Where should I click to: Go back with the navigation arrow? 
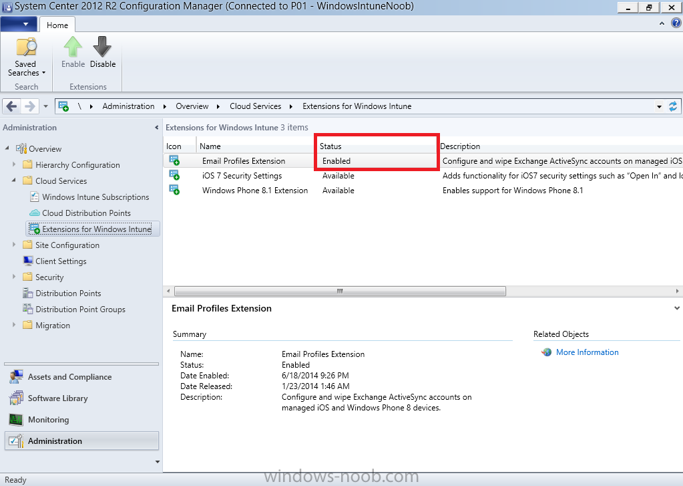point(12,106)
